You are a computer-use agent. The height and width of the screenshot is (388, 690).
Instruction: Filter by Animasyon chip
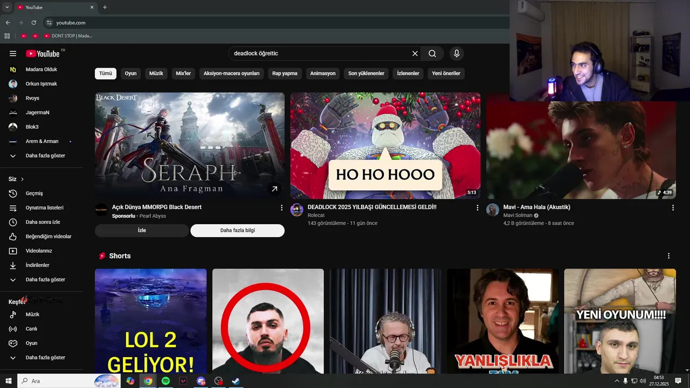coord(323,73)
